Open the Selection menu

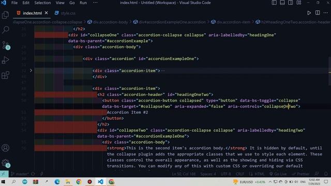pos(42,3)
